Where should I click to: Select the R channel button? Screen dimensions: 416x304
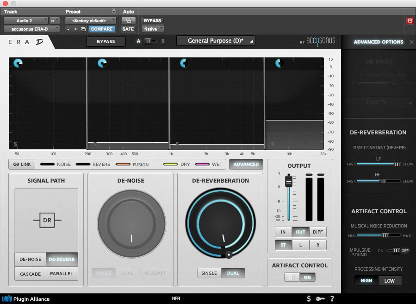point(317,245)
